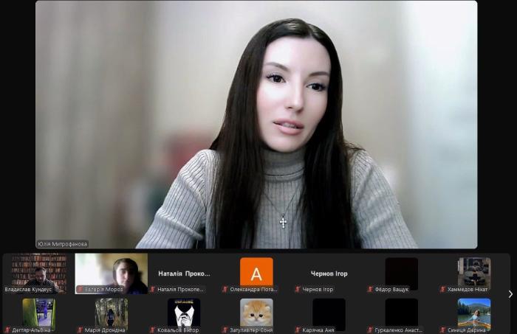
Task: Show next page of participants with right arrow
Action: click(x=510, y=294)
